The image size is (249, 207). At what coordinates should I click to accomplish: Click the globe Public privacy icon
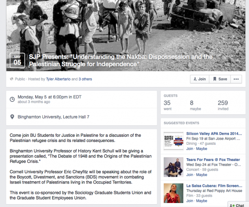coord(11,79)
